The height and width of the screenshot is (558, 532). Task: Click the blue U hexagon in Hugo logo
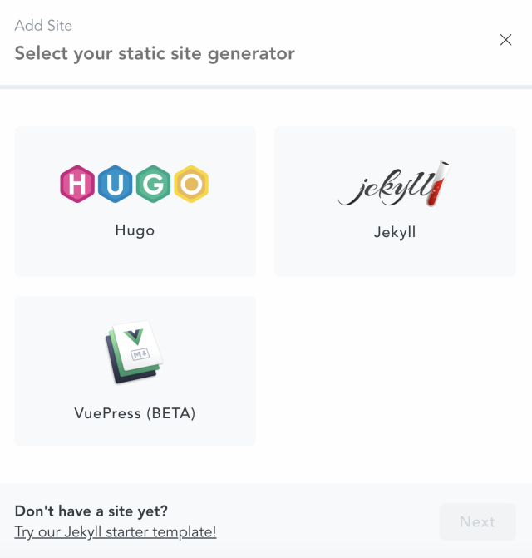coord(115,184)
